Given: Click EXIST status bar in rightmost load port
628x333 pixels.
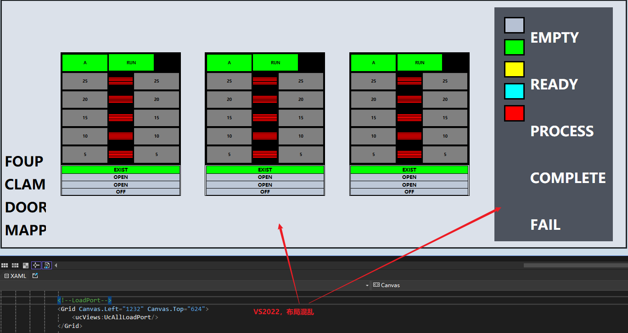Looking at the screenshot, I should (409, 170).
